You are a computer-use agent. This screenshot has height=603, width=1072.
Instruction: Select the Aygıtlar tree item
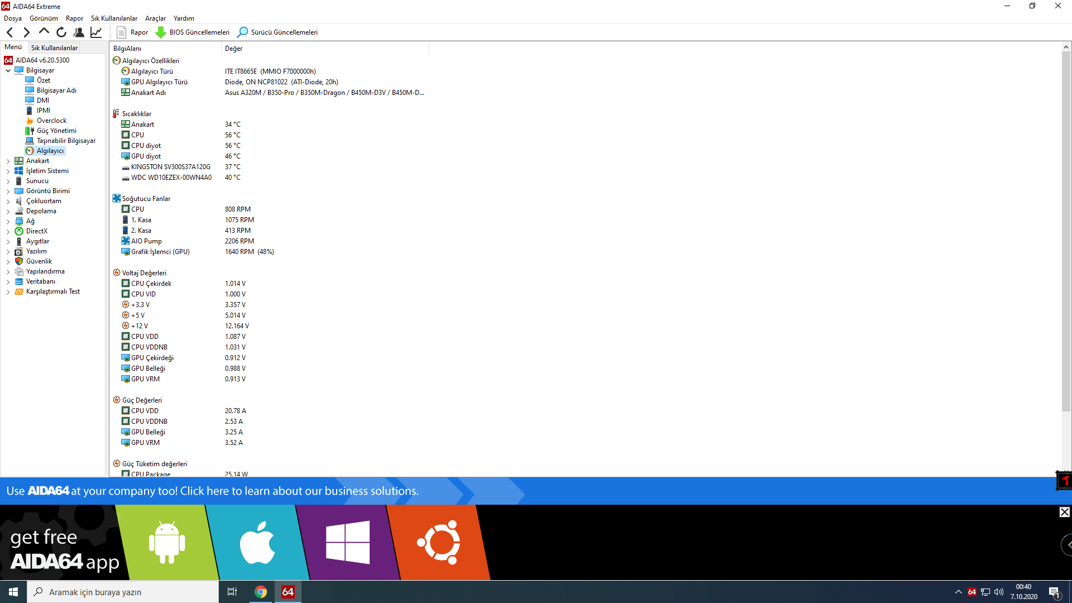37,241
